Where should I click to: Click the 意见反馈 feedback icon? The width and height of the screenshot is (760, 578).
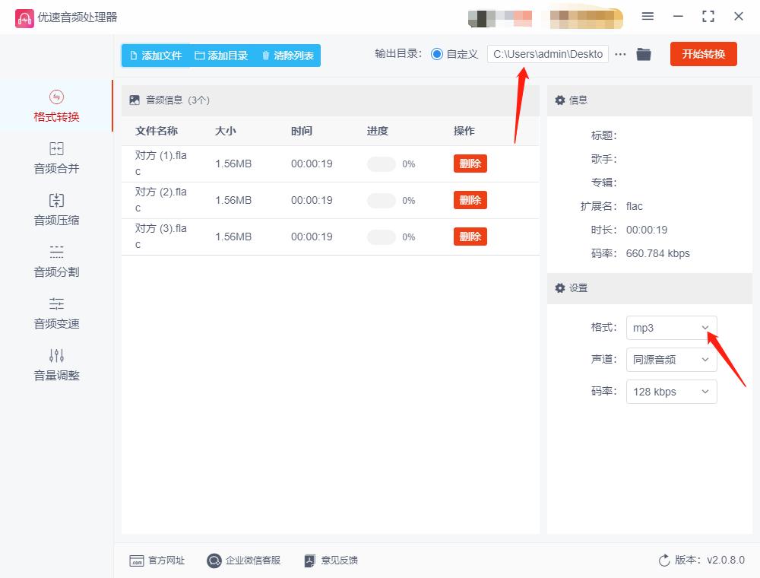310,560
